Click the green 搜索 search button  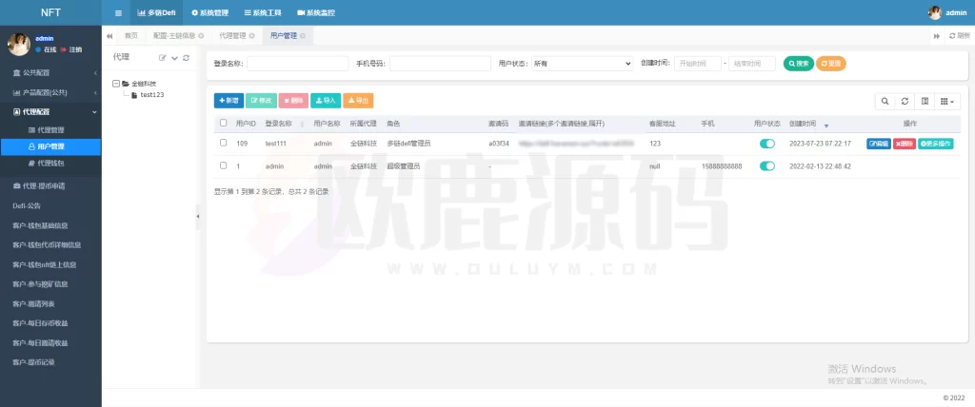[x=799, y=64]
